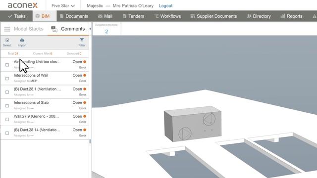This screenshot has width=317, height=178.
Task: Click the Directory people icon
Action: click(x=249, y=16)
